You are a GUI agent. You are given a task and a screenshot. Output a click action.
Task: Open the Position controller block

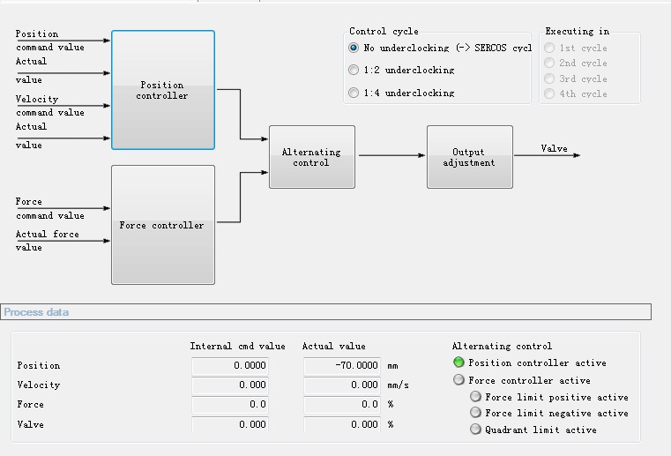click(x=163, y=90)
